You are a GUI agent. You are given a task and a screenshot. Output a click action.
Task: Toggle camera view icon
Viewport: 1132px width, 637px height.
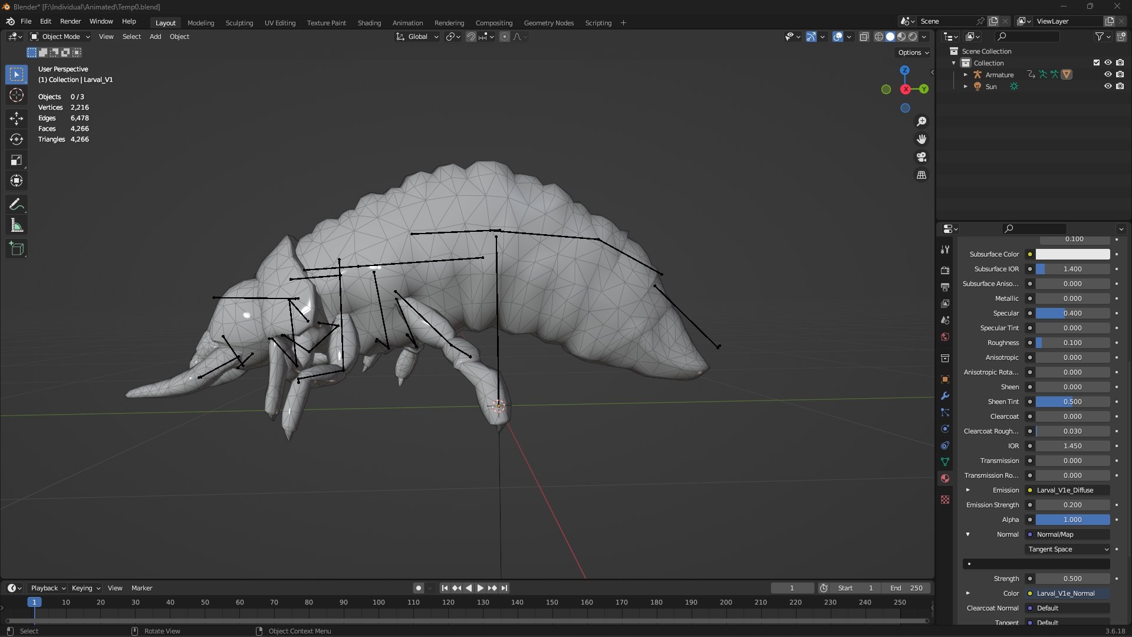[x=922, y=157]
